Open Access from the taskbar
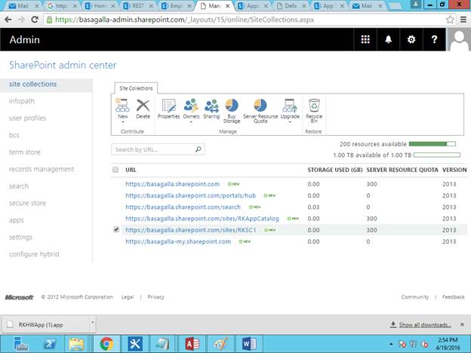The width and height of the screenshot is (471, 353). coord(192,344)
